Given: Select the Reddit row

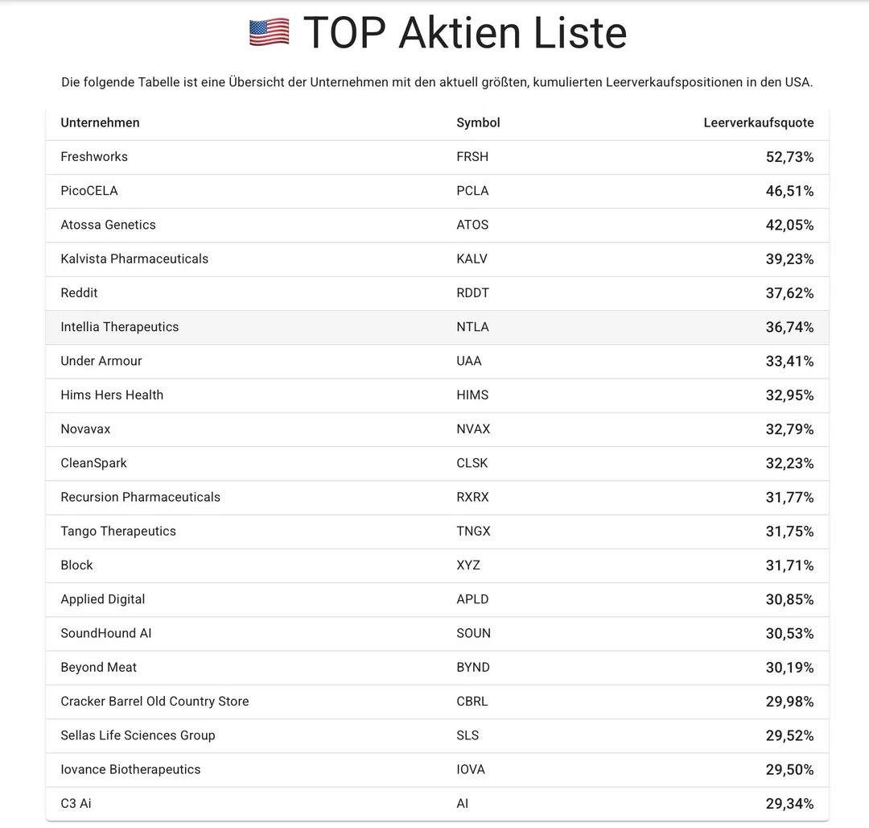Looking at the screenshot, I should pyautogui.click(x=79, y=293).
